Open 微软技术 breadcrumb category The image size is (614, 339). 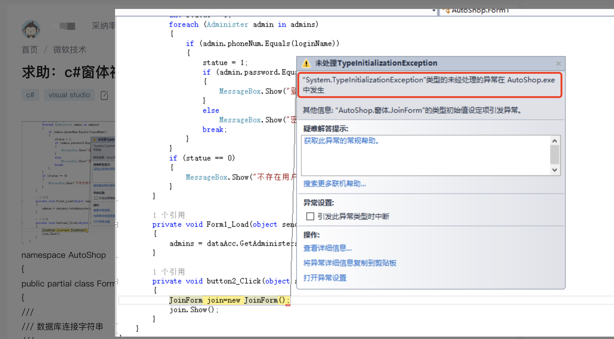69,50
